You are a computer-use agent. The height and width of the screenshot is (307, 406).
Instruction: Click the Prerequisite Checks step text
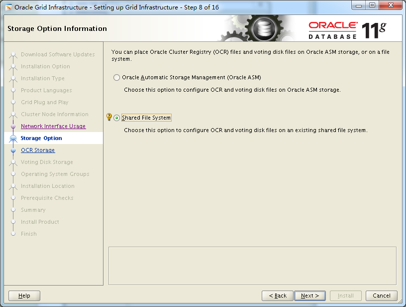(x=47, y=198)
